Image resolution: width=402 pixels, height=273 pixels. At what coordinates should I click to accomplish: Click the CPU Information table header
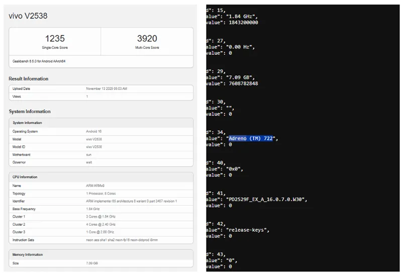click(x=25, y=177)
